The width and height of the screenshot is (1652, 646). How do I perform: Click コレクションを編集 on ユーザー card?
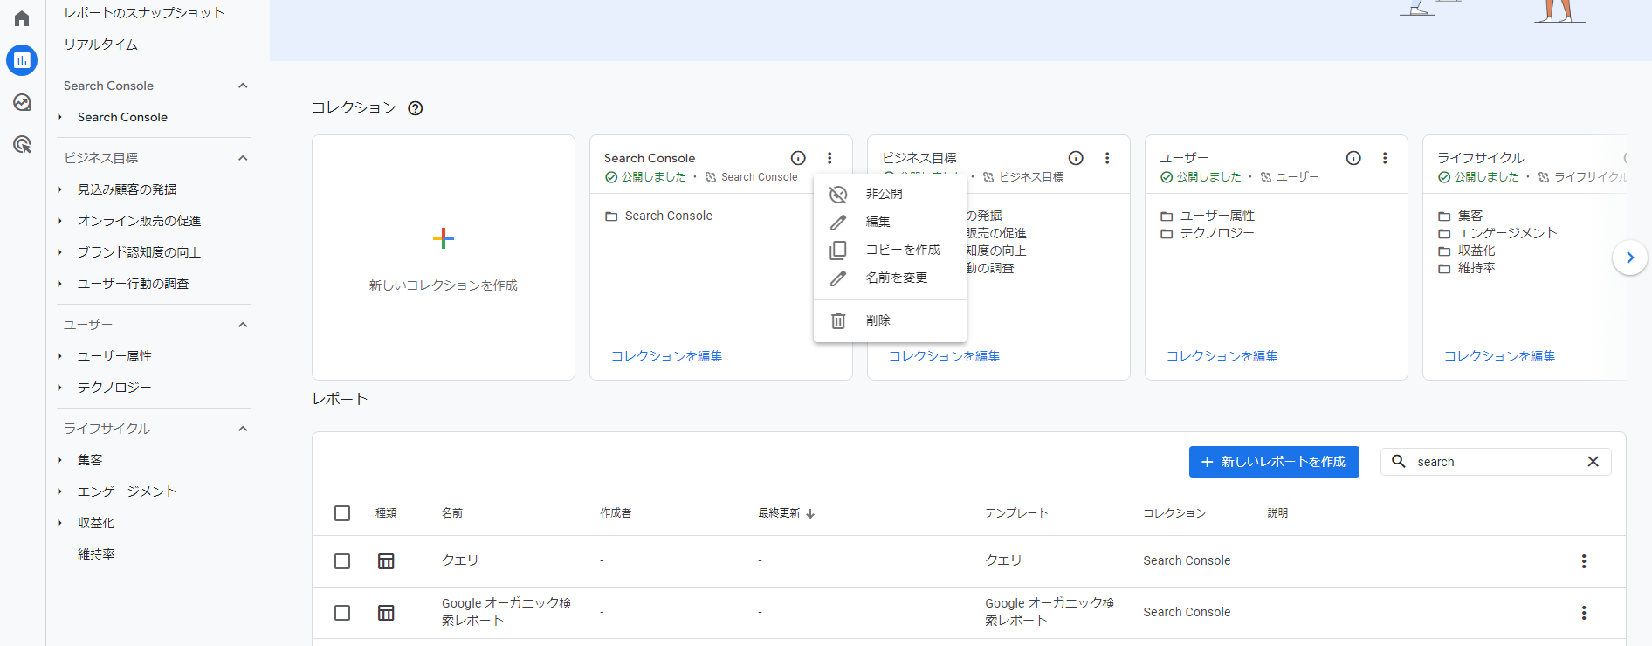(x=1222, y=356)
